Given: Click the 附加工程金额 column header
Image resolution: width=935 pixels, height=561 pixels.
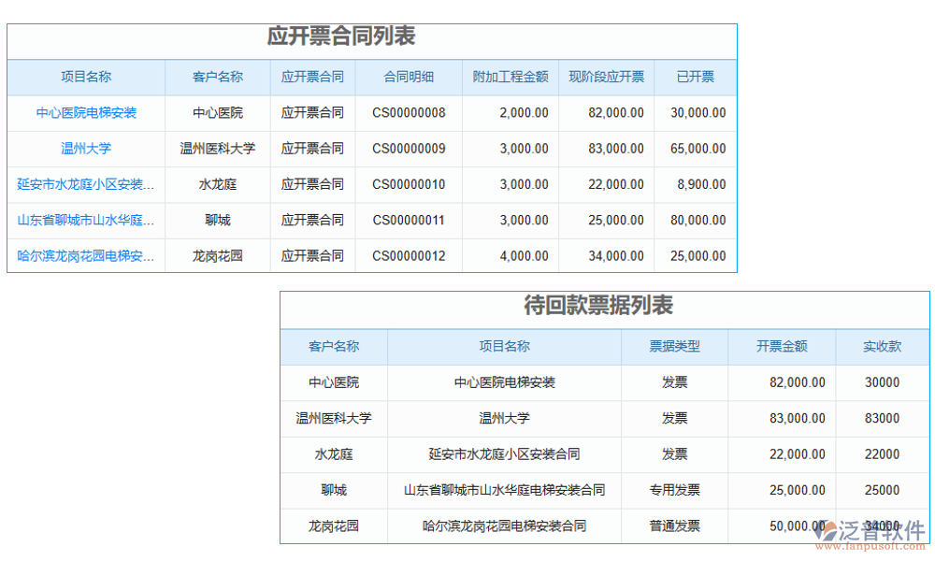Looking at the screenshot, I should pyautogui.click(x=509, y=77).
